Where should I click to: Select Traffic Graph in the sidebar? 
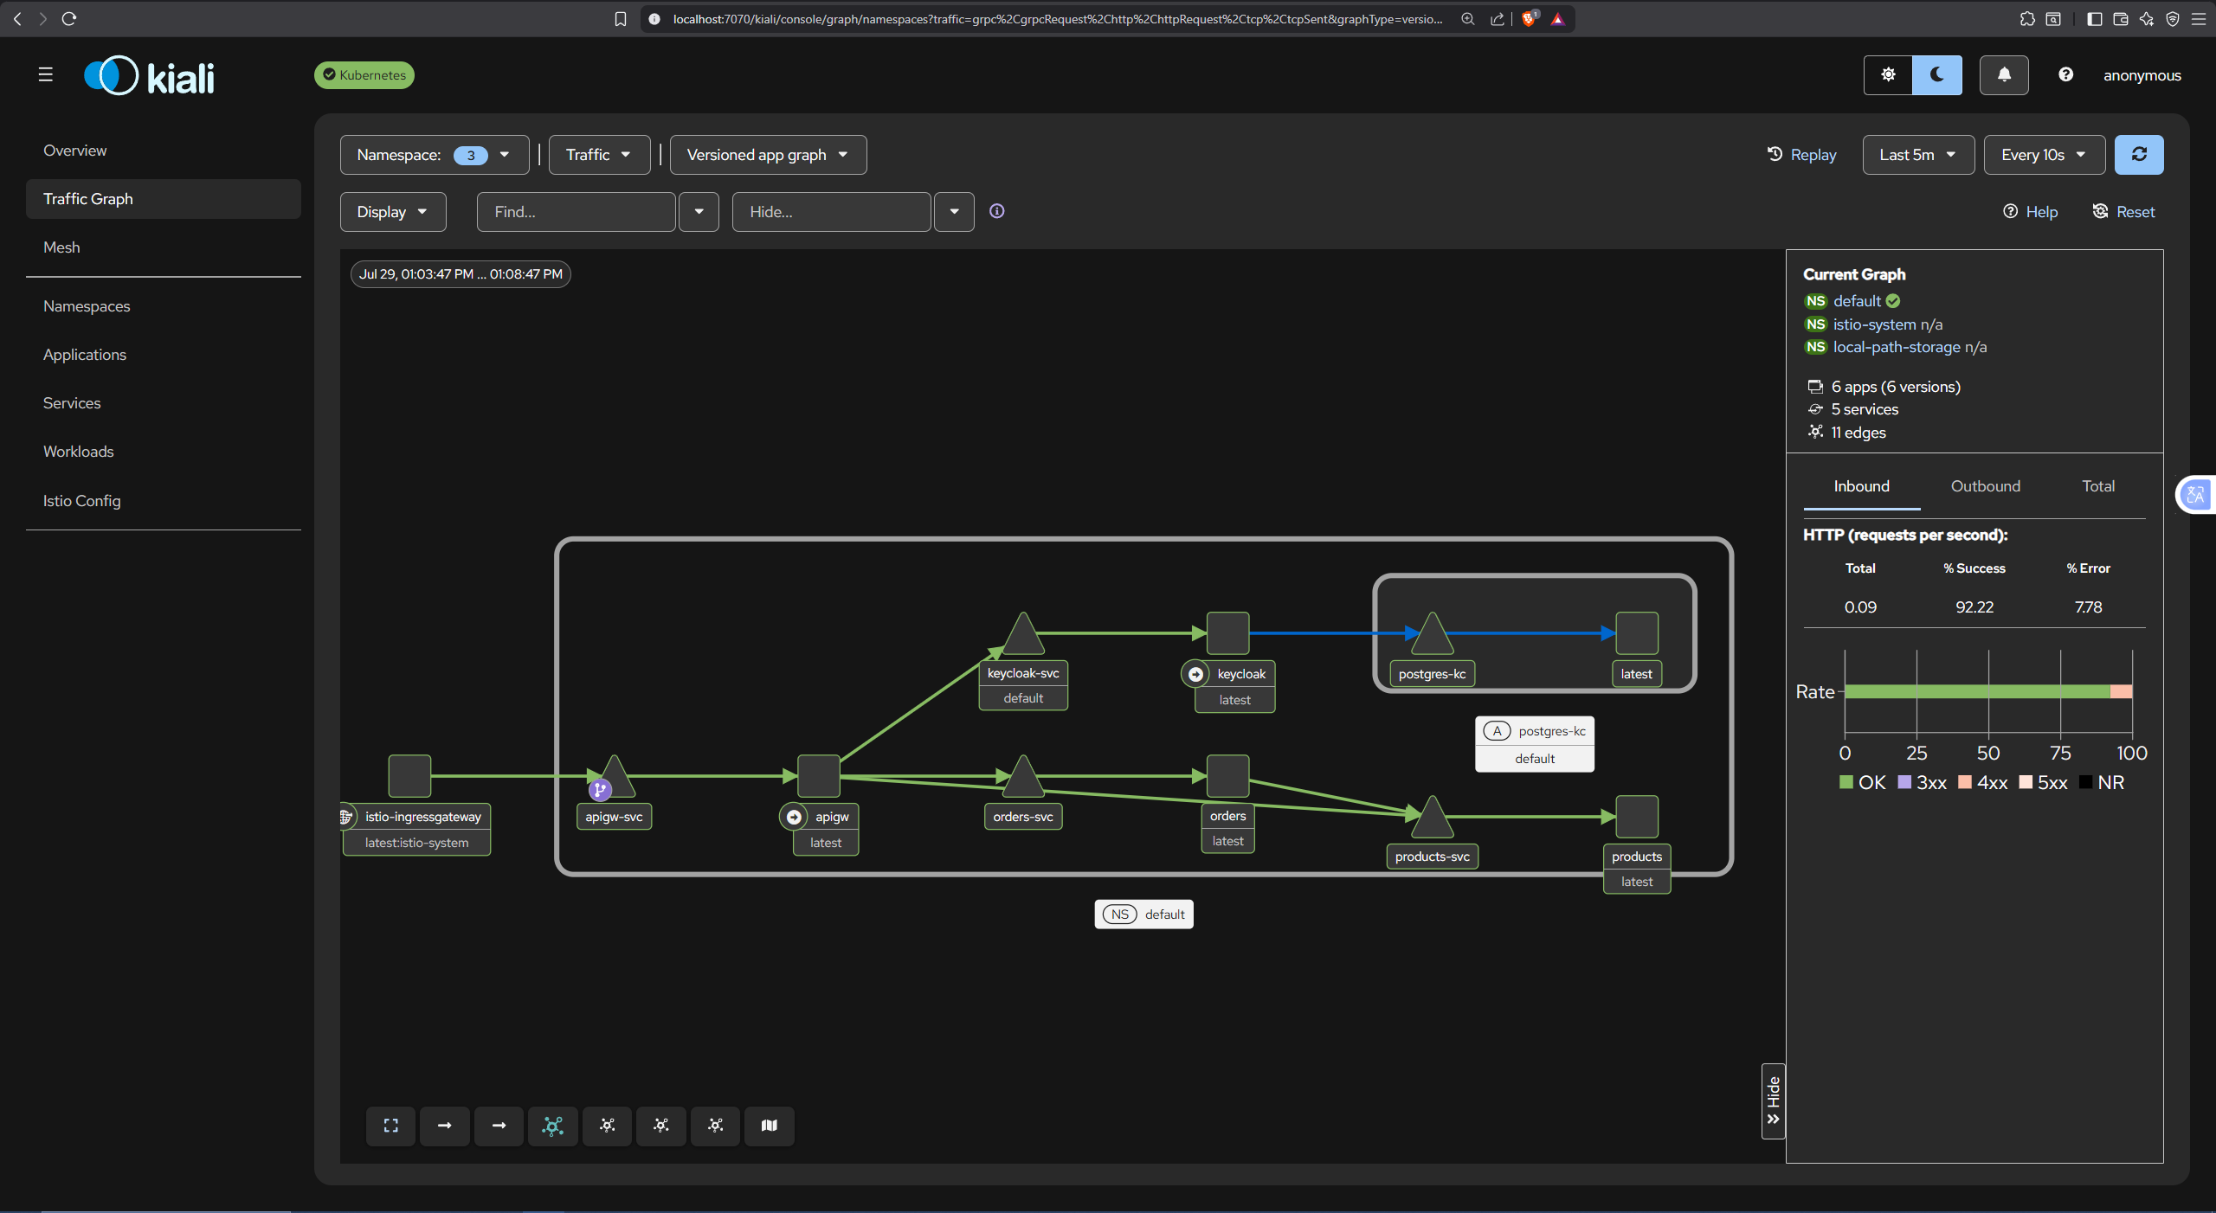(x=164, y=199)
